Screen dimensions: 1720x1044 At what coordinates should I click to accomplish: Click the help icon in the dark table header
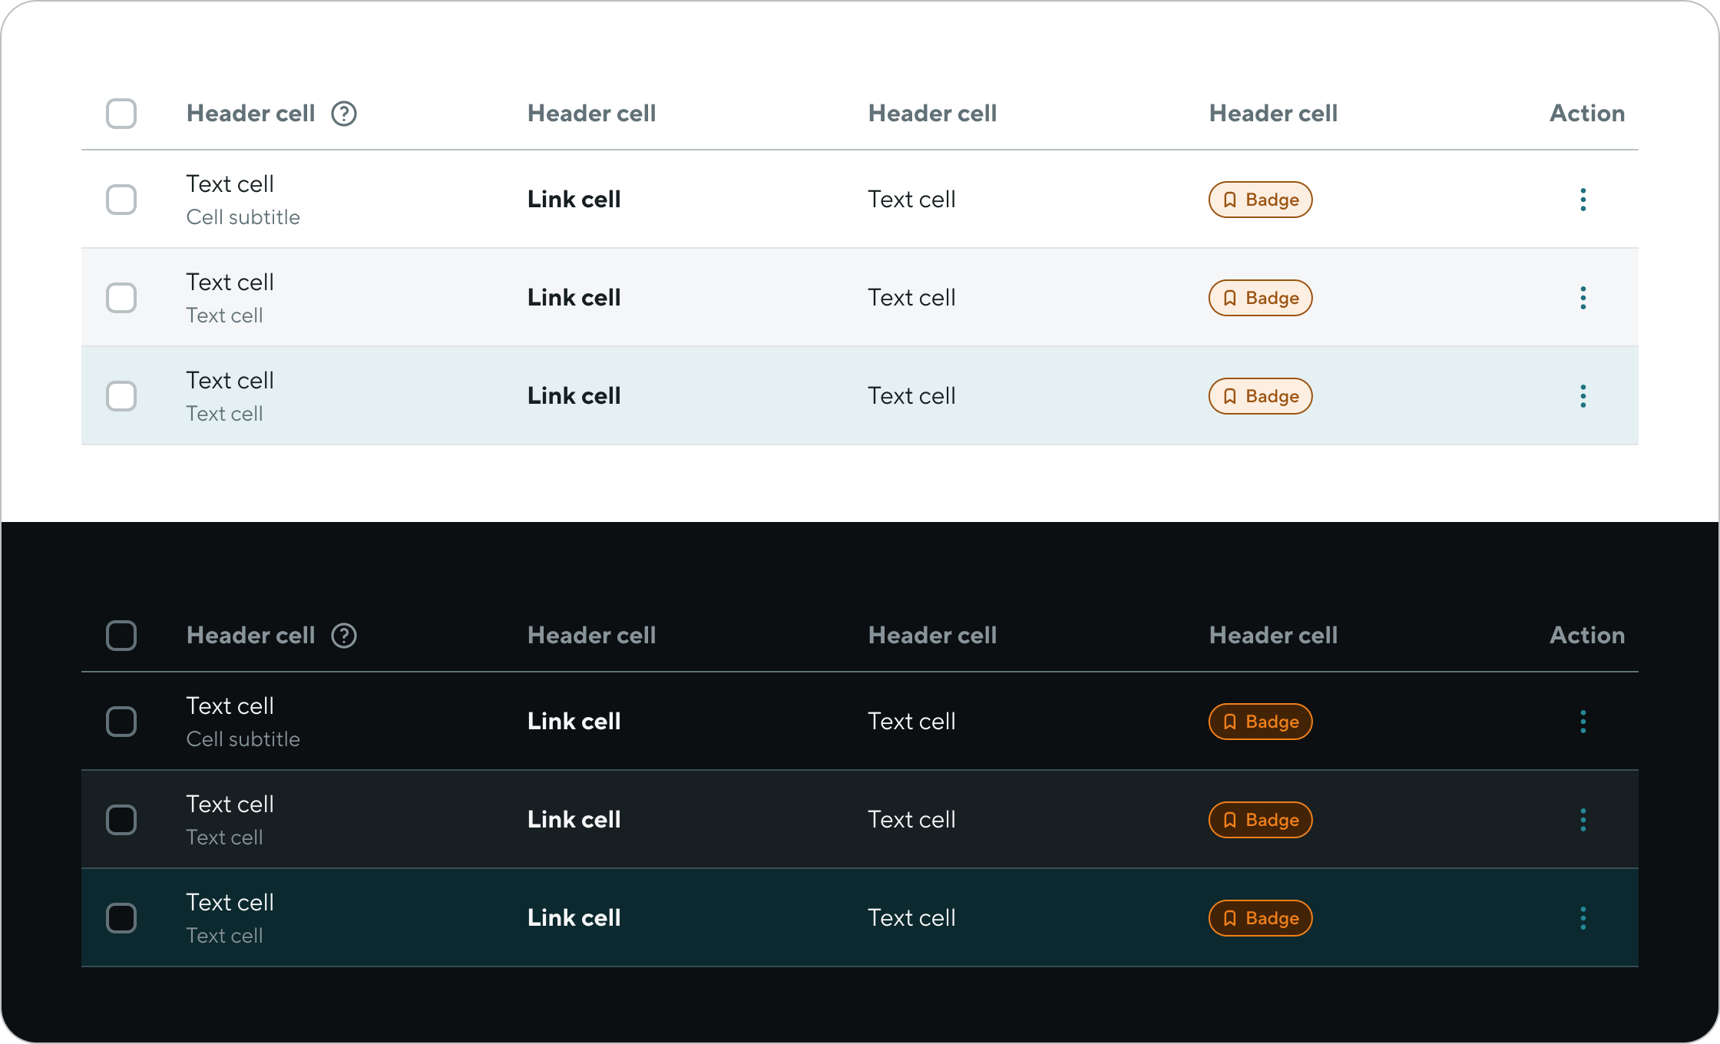click(344, 636)
